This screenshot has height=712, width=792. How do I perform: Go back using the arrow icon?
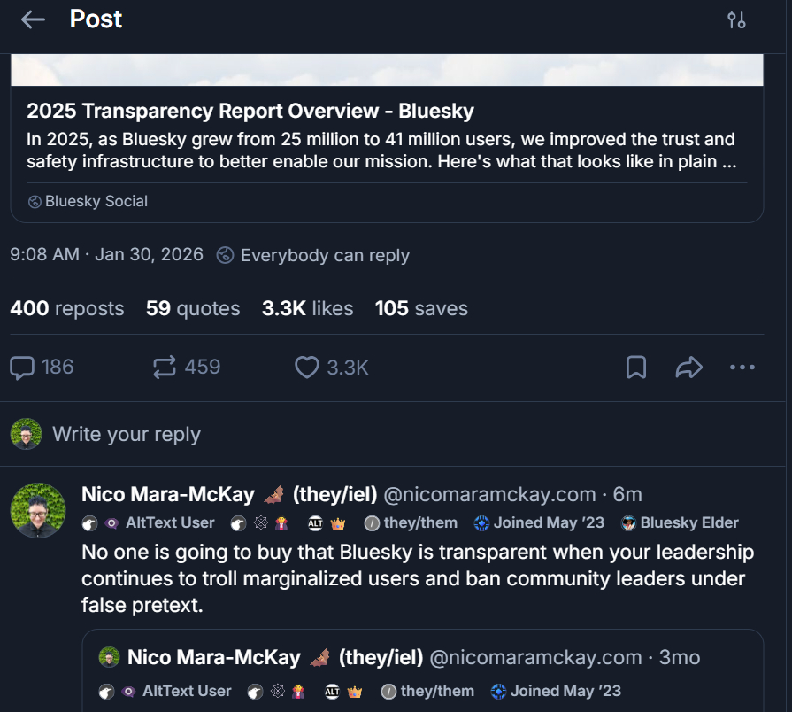tap(33, 19)
